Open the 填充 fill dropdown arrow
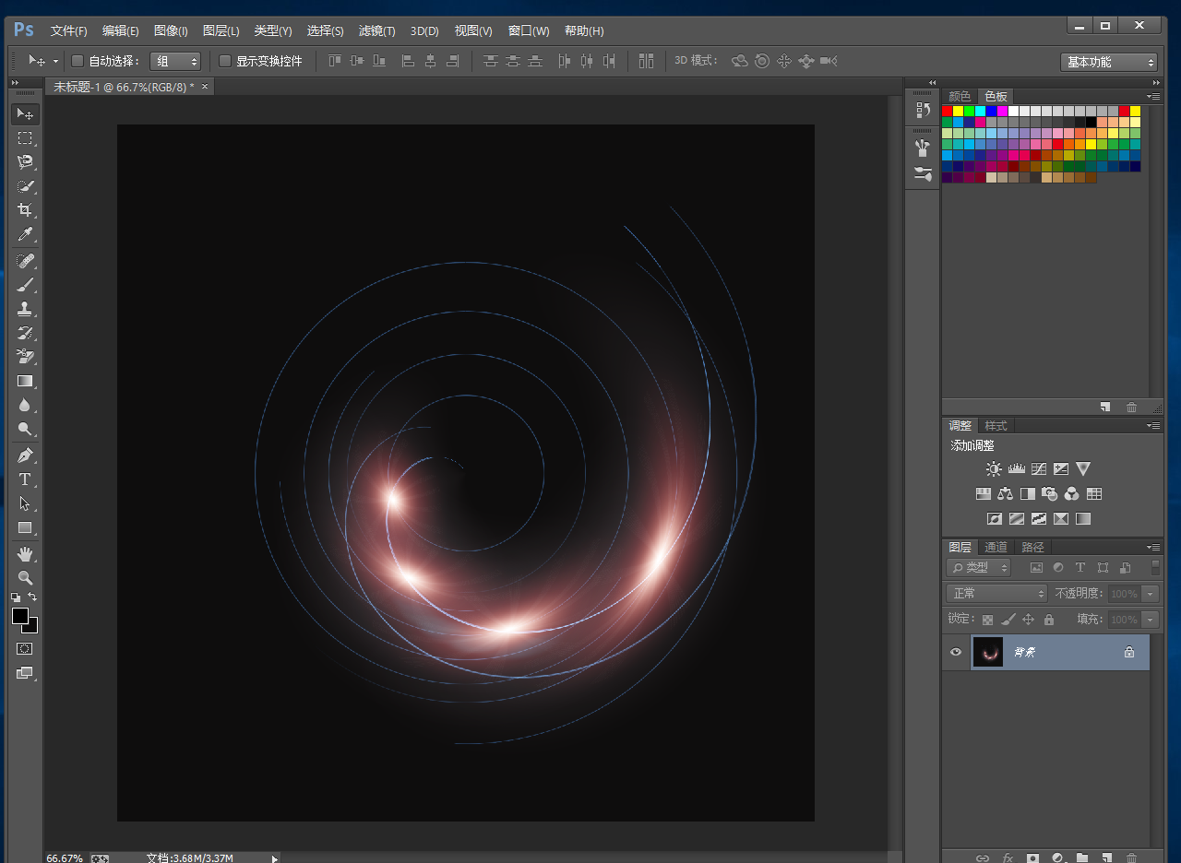 (x=1151, y=620)
